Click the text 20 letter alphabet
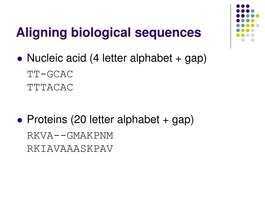Screen dimensions: 265x198 coord(117,120)
